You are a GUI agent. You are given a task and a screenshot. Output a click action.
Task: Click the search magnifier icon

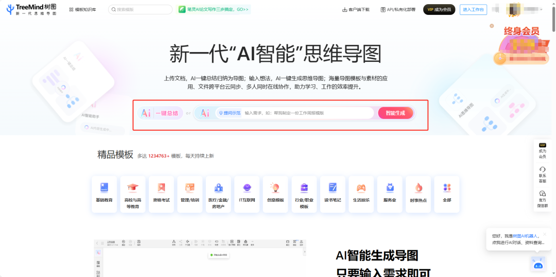pyautogui.click(x=113, y=10)
